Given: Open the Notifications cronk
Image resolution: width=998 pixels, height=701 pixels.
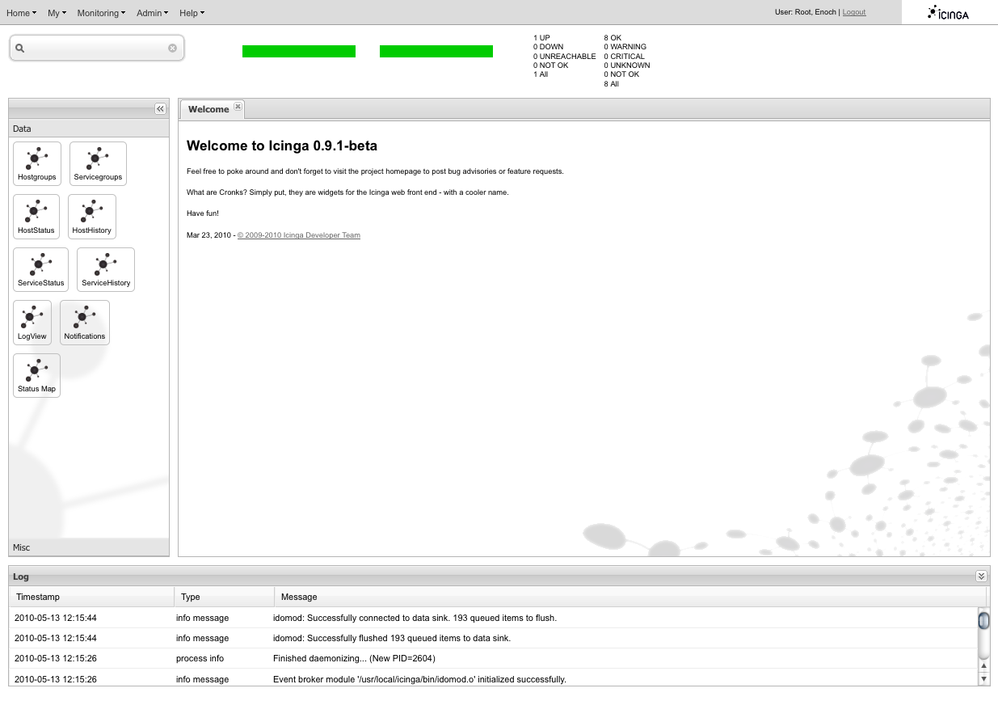Looking at the screenshot, I should coord(85,323).
